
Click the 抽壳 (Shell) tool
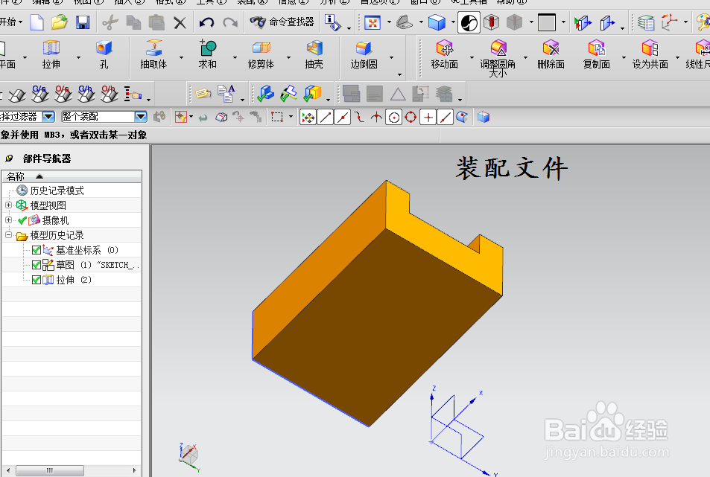314,54
